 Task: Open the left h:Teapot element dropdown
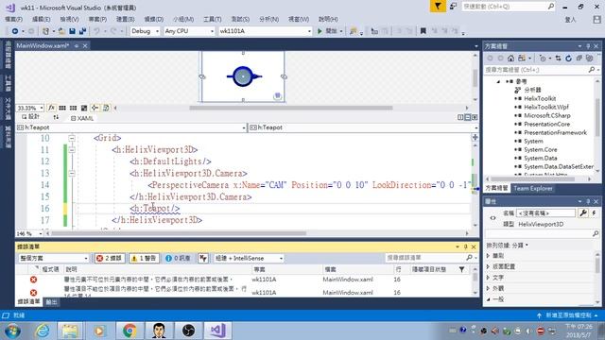point(131,127)
